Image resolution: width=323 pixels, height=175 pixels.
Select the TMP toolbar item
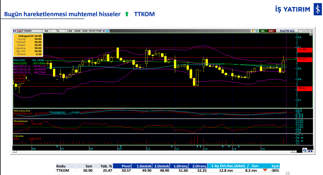coord(98,31)
